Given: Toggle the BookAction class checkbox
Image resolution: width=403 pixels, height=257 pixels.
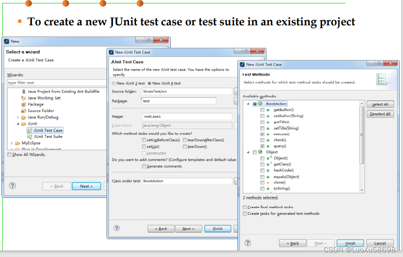Looking at the screenshot, I should pos(255,104).
